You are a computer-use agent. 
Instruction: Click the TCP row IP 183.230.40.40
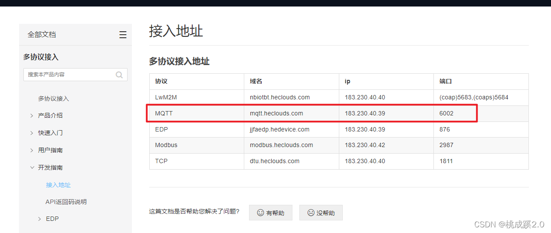click(386, 161)
